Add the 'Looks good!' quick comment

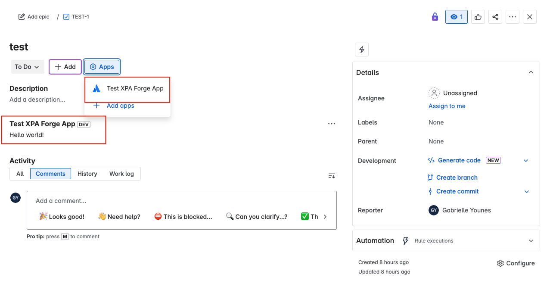pos(62,216)
